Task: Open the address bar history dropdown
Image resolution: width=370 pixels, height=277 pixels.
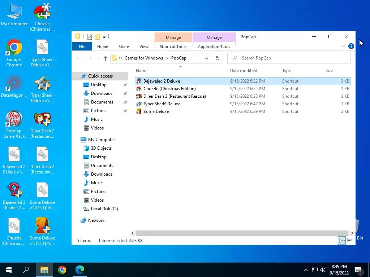Action: coord(206,58)
